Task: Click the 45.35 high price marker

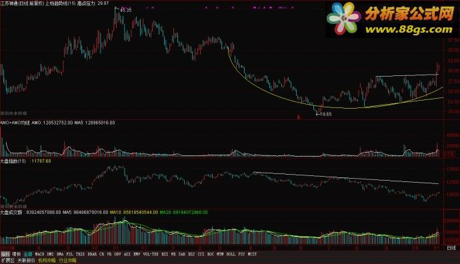Action: click(x=126, y=10)
